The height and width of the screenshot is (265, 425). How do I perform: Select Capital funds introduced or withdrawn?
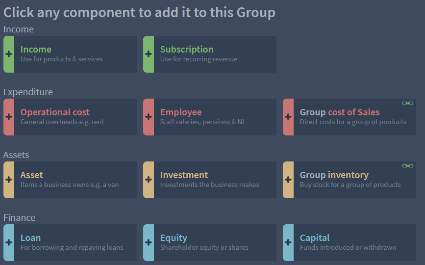point(350,242)
